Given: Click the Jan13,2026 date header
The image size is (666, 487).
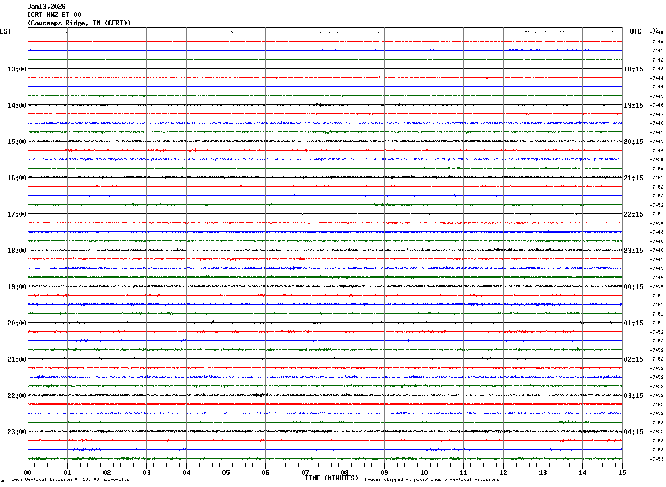Looking at the screenshot, I should 46,7.
